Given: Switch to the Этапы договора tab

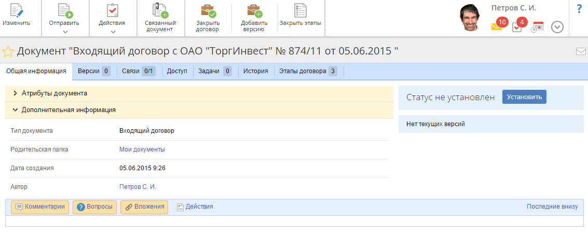Looking at the screenshot, I should [308, 71].
